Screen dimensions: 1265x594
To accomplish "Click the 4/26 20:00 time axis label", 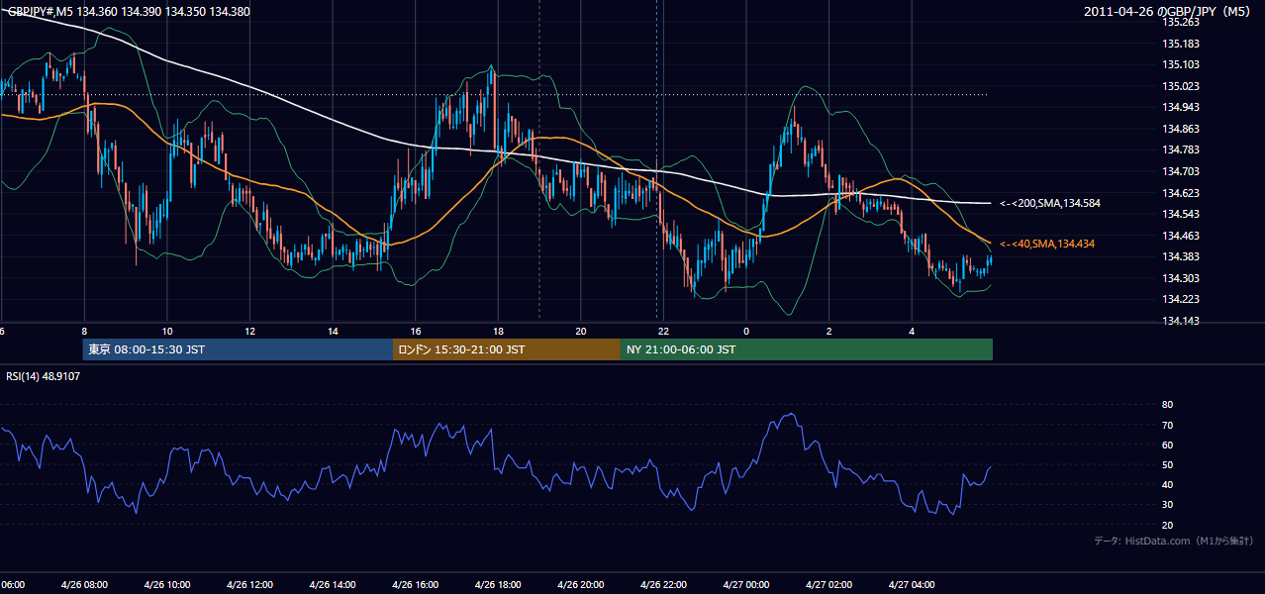I will click(581, 585).
